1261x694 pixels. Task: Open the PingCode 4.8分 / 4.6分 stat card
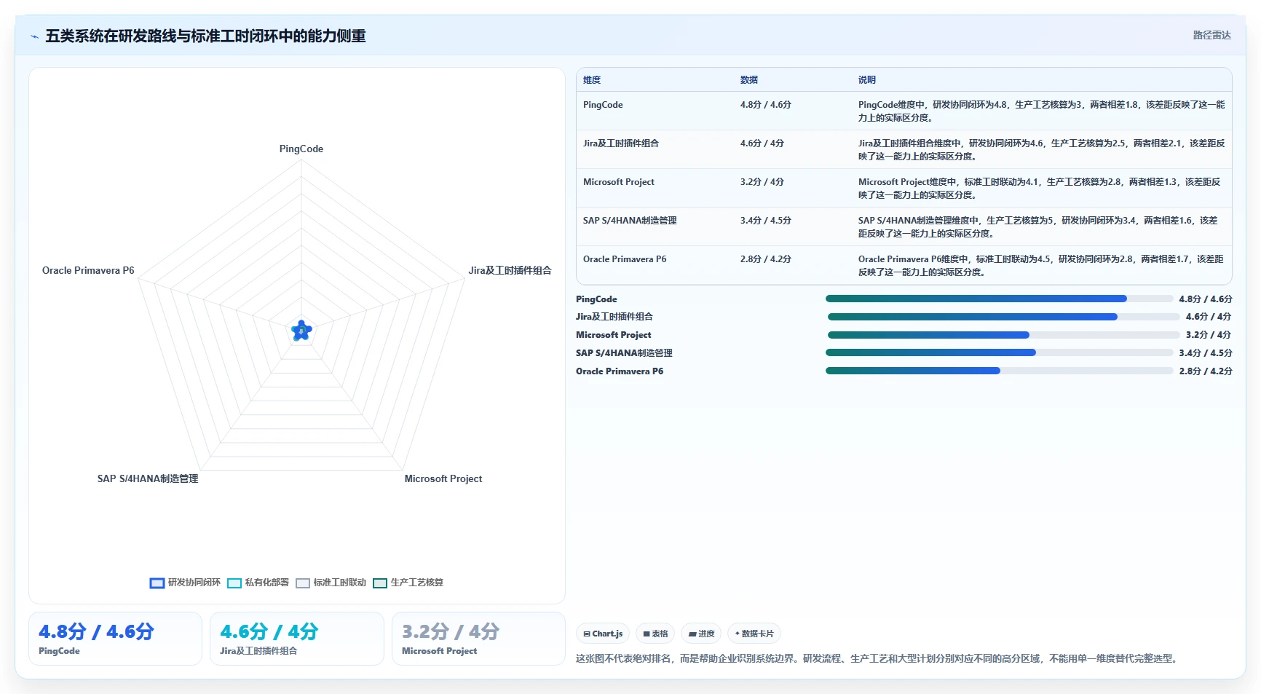[115, 639]
